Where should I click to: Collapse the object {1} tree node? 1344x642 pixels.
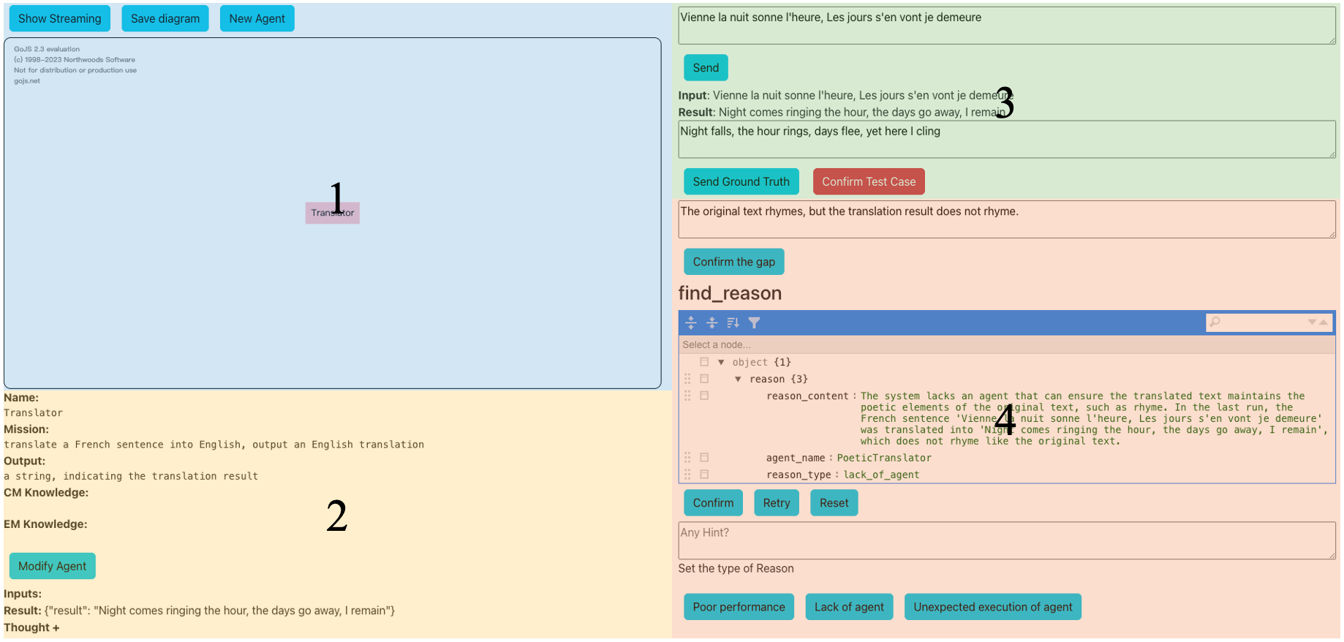pyautogui.click(x=721, y=362)
